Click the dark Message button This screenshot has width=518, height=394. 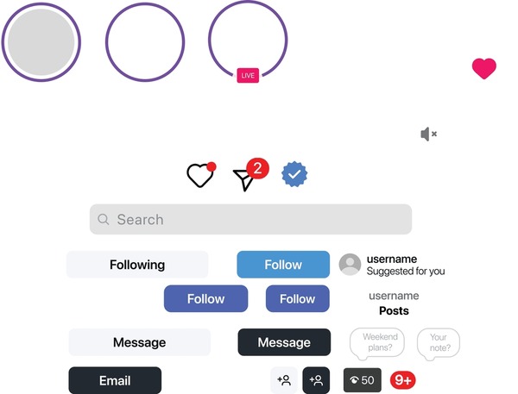pyautogui.click(x=284, y=342)
